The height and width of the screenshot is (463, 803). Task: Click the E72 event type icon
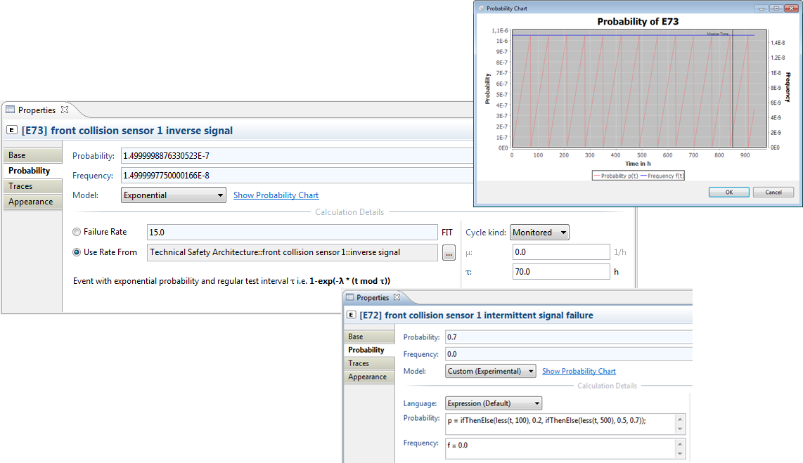[x=350, y=315]
